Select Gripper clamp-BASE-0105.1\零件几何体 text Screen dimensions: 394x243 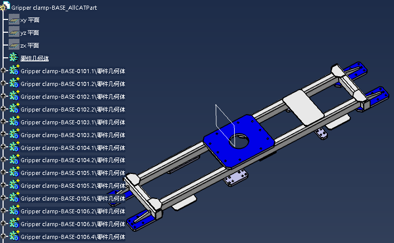73,173
